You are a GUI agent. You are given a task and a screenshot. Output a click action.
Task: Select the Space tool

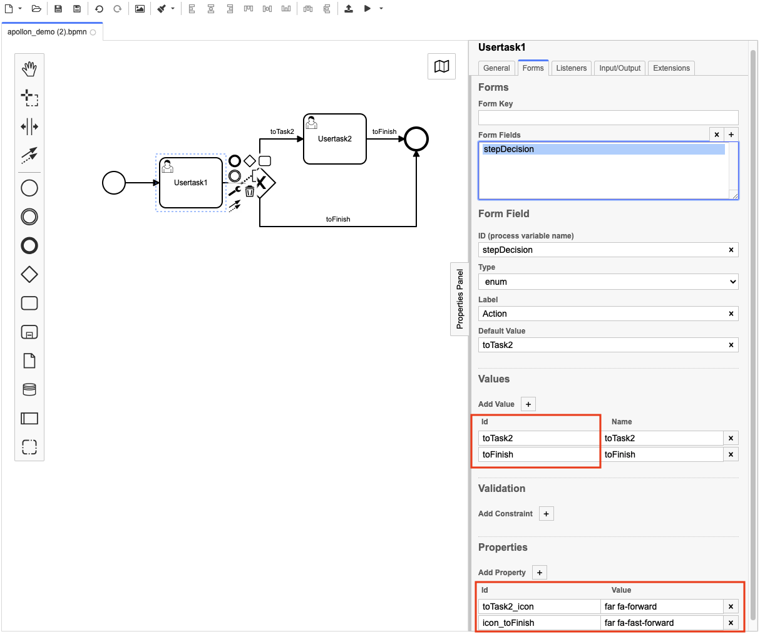click(29, 126)
